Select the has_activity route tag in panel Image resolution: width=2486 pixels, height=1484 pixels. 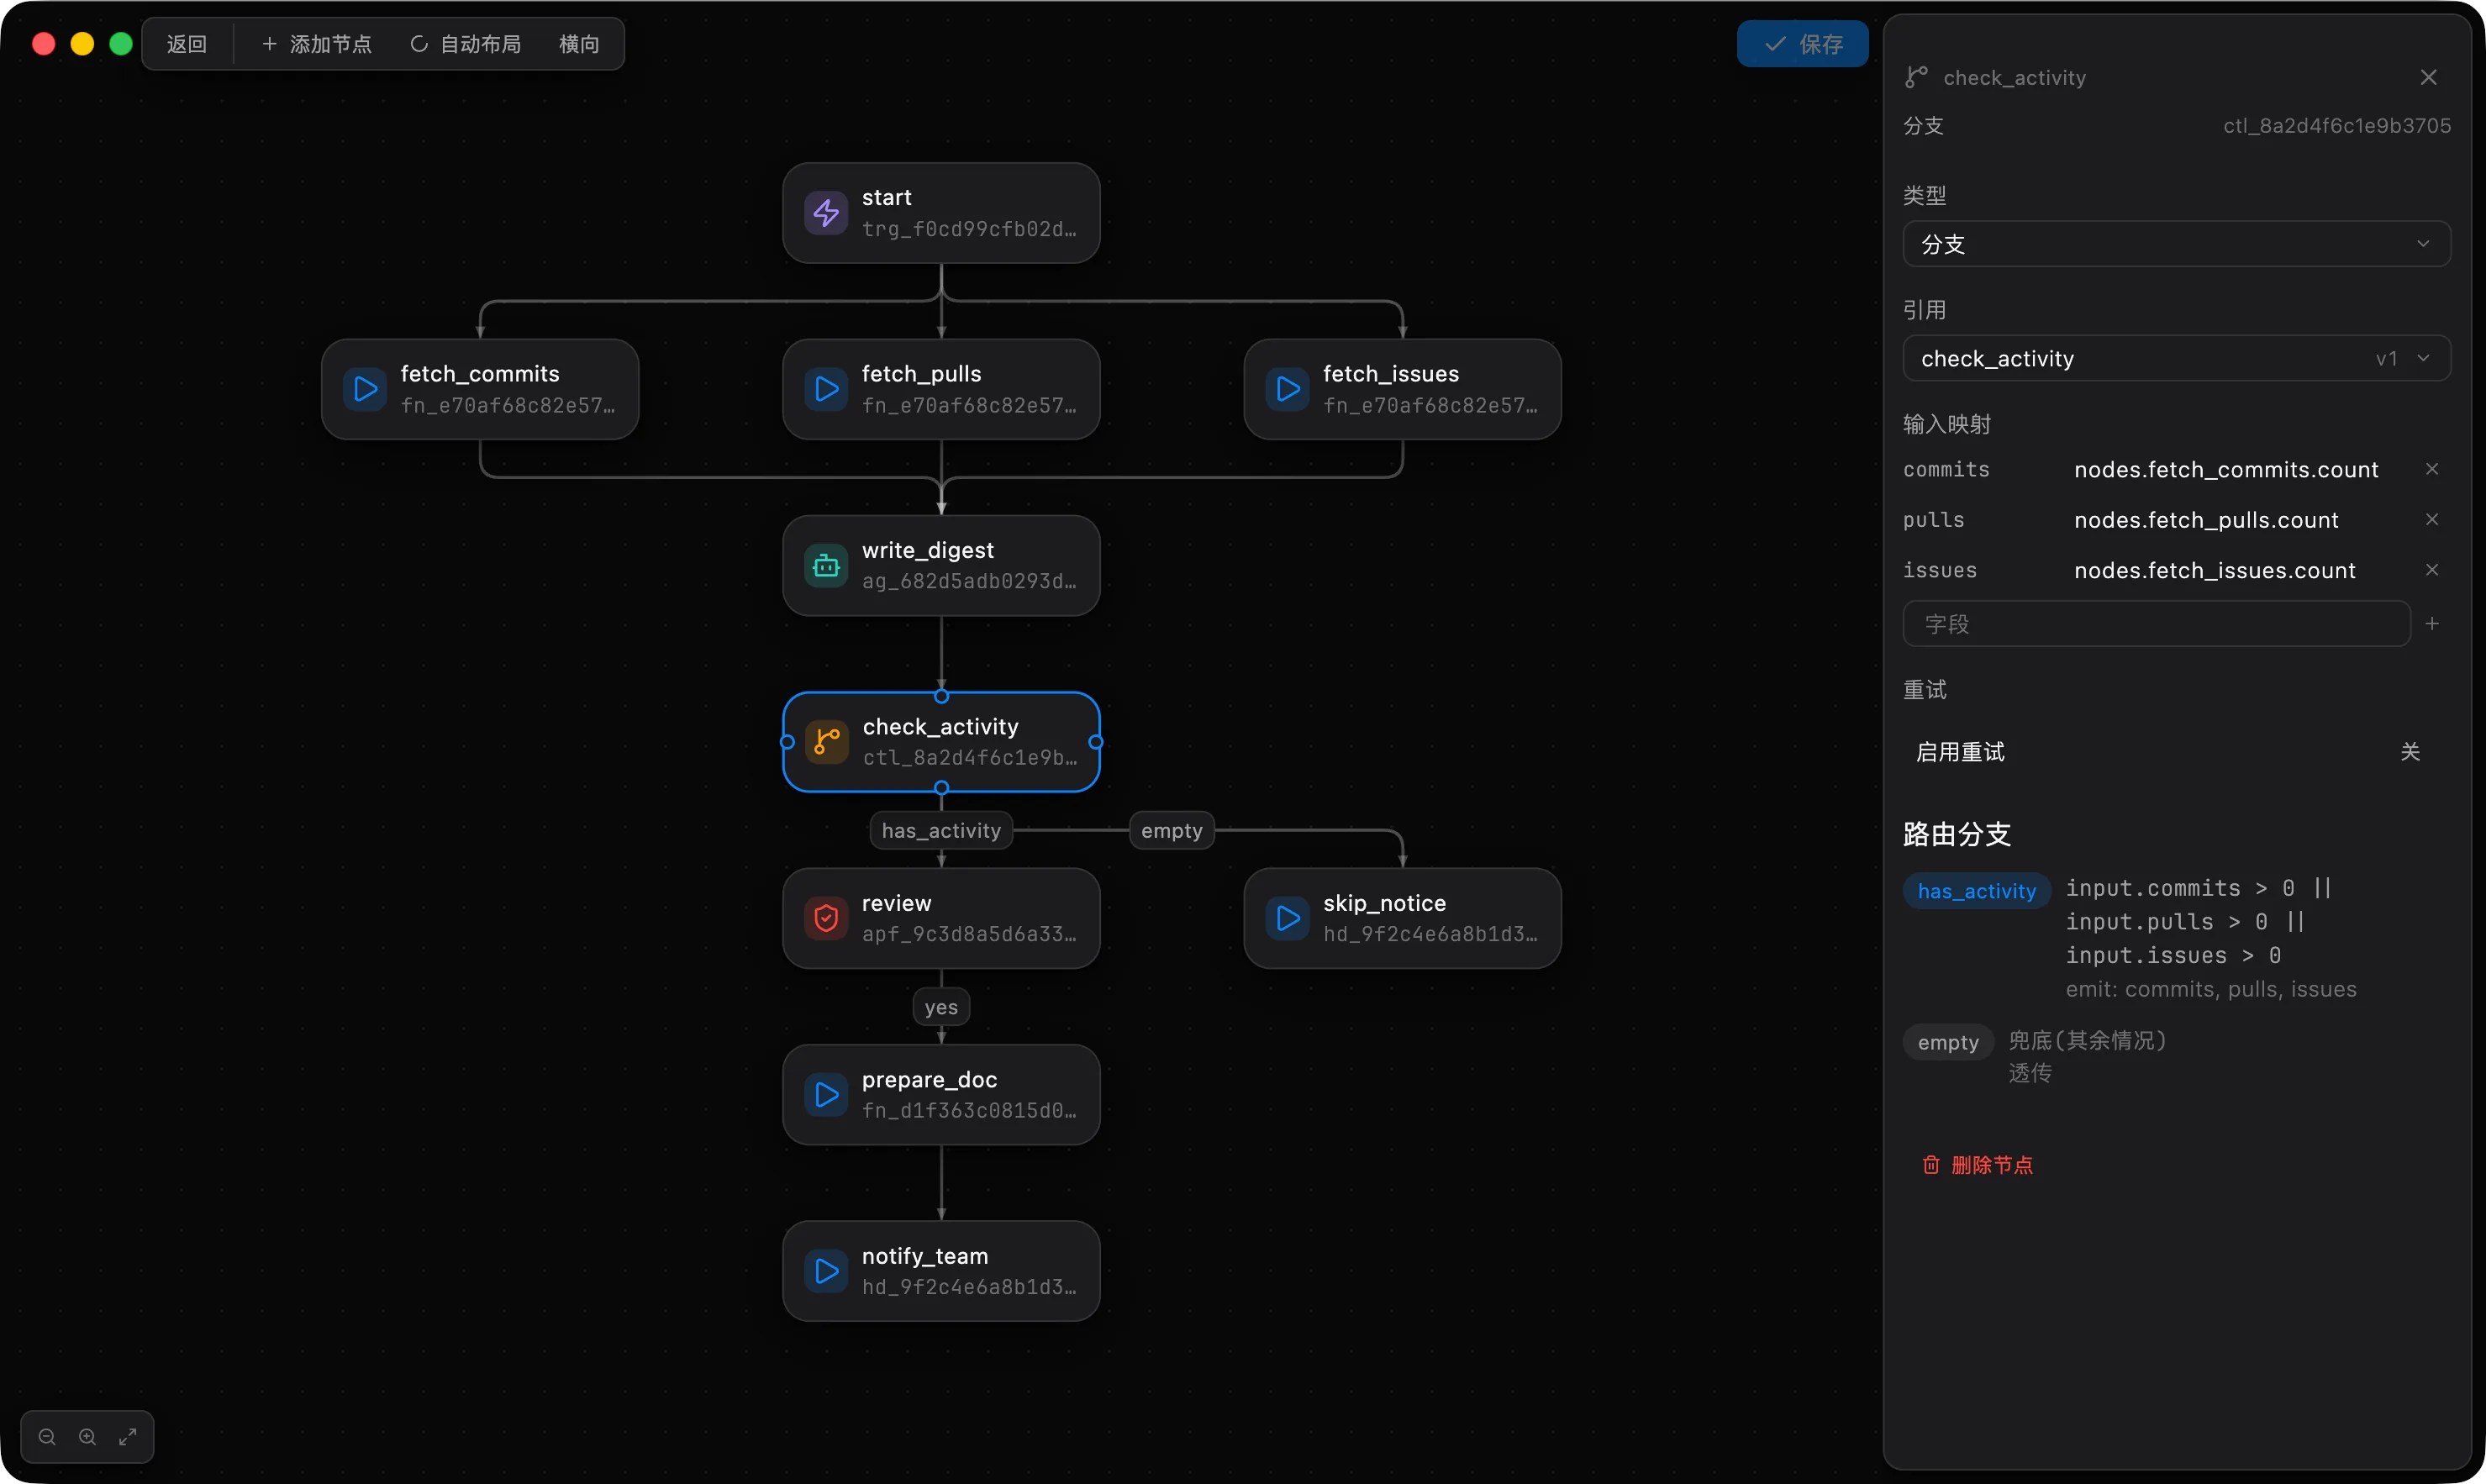pos(1976,891)
